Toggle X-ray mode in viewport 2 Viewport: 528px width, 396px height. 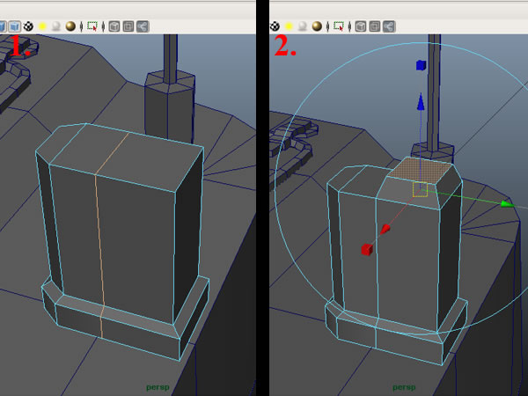(361, 26)
